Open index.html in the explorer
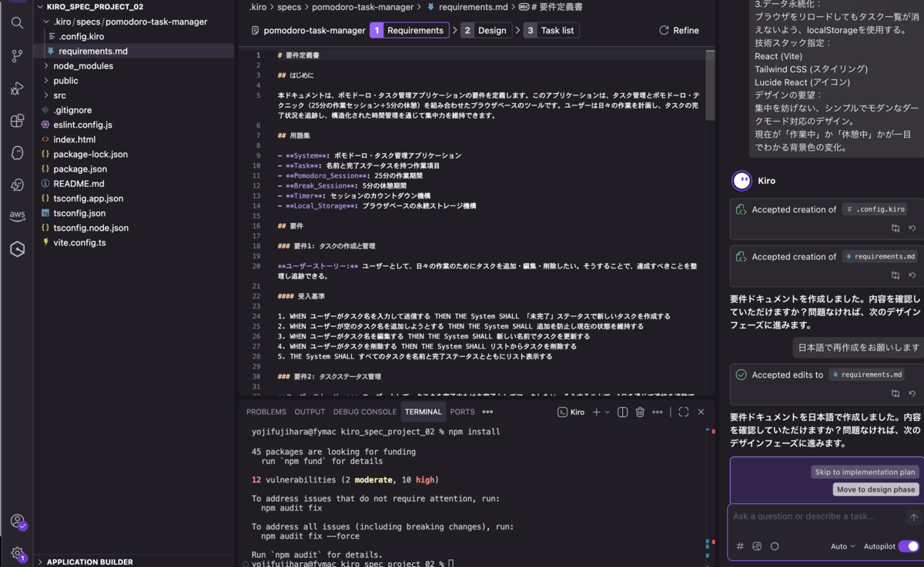 coord(75,140)
